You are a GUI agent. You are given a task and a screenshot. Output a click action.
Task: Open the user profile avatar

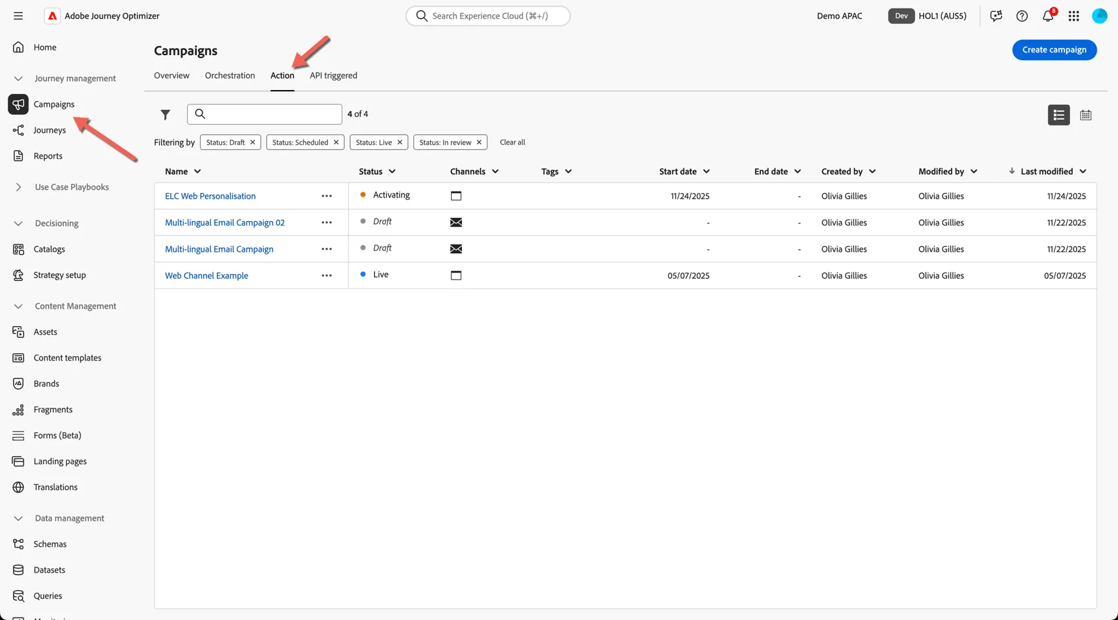(x=1100, y=16)
